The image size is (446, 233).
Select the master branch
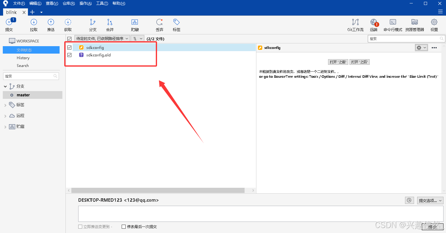pos(33,95)
